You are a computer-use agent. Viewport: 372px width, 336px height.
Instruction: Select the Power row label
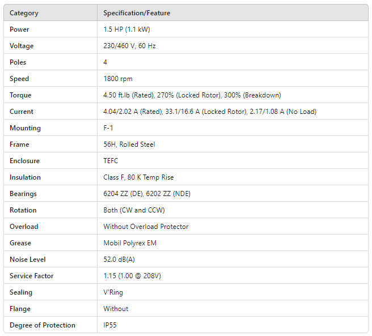click(x=19, y=29)
